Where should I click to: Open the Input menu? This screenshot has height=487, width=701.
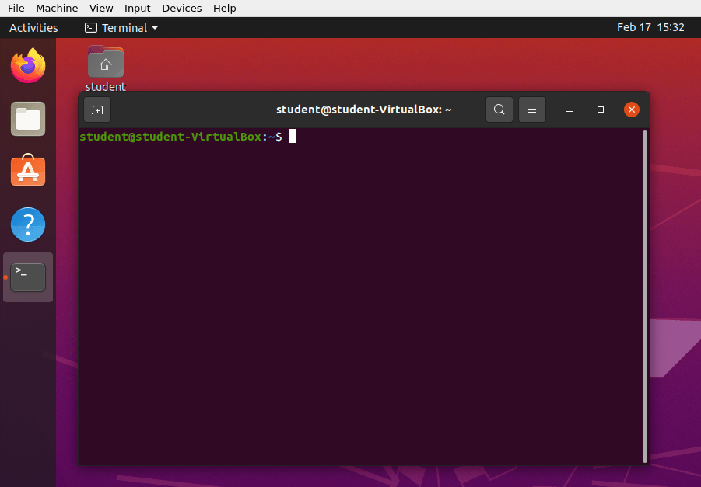click(138, 8)
